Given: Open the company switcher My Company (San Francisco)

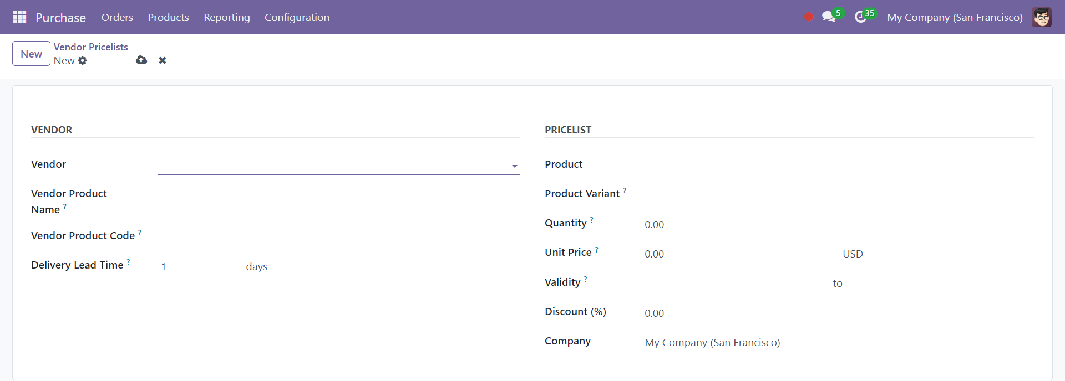Looking at the screenshot, I should pyautogui.click(x=955, y=17).
